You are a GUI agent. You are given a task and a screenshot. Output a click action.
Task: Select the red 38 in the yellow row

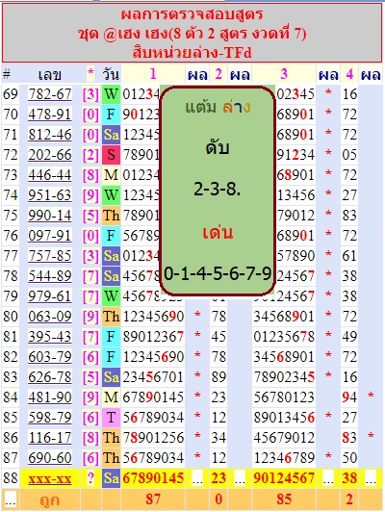349,478
